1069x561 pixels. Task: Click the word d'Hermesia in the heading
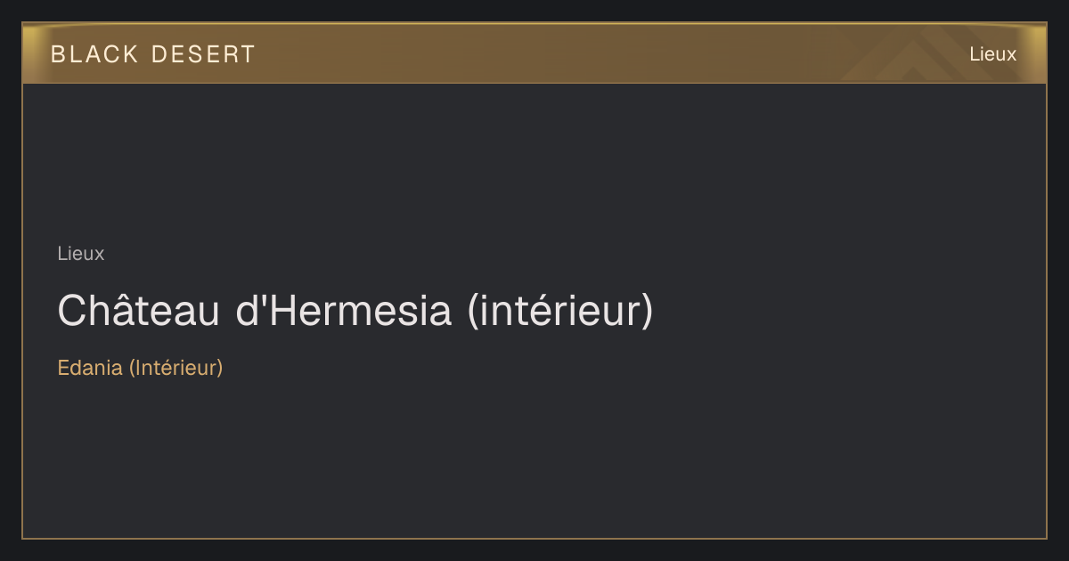point(343,310)
